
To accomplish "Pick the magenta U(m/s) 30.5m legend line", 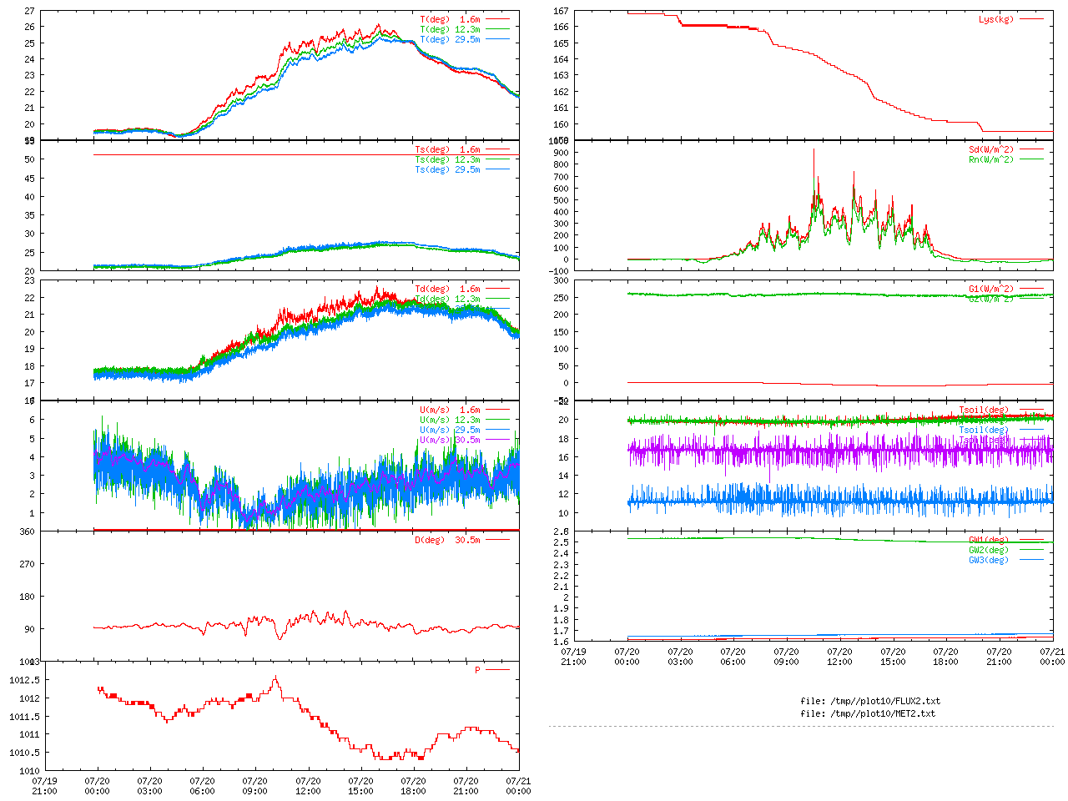I will pyautogui.click(x=498, y=440).
